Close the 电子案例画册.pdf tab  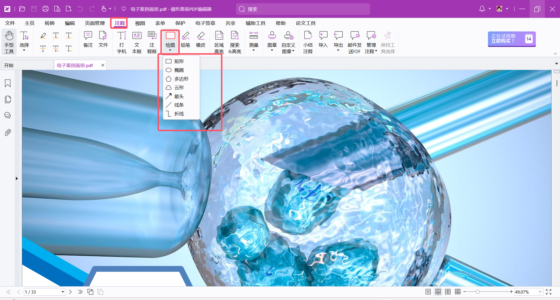103,65
